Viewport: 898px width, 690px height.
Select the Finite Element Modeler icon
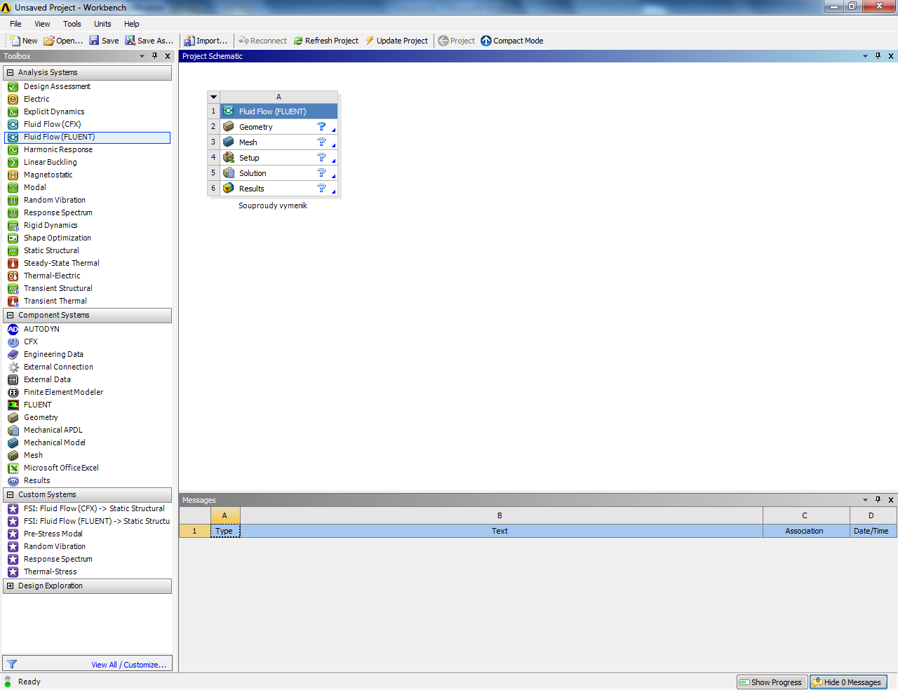click(x=13, y=392)
